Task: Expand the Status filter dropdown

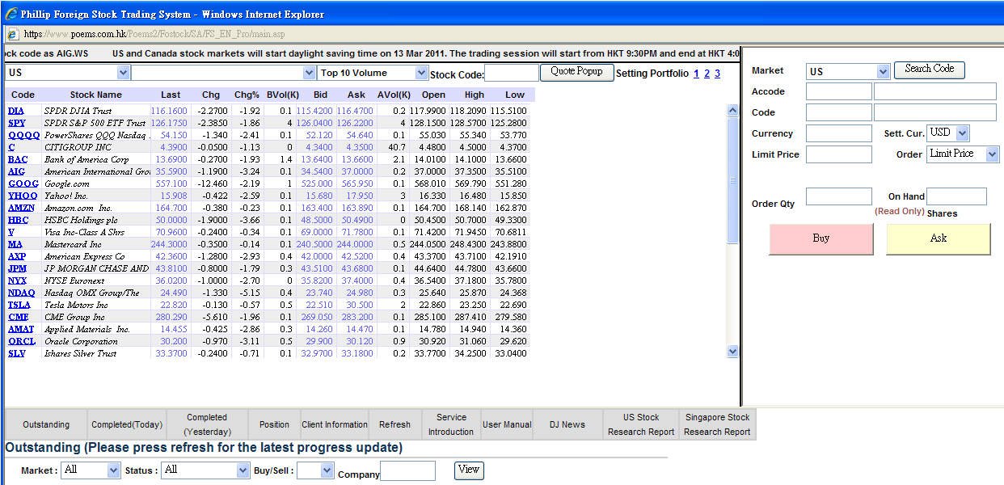Action: [x=243, y=470]
